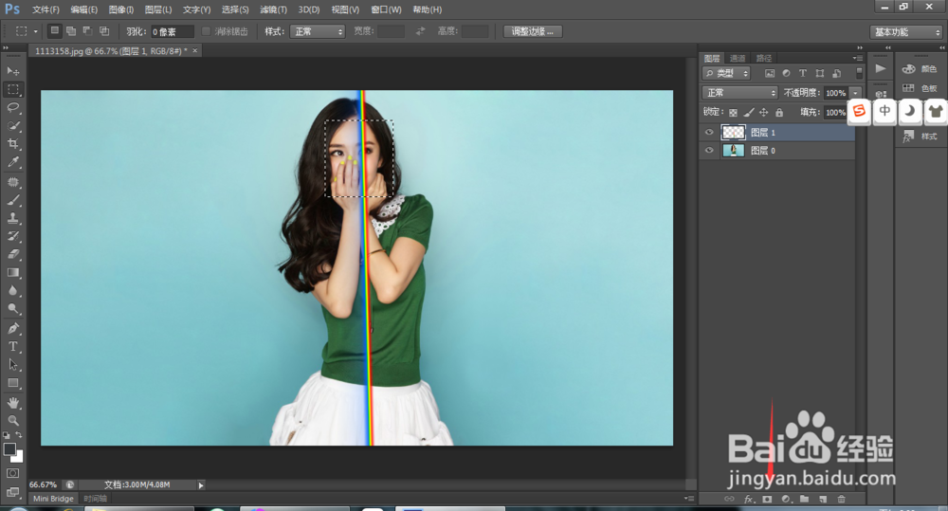Screen dimensions: 948x511
Task: Toggle adjustment layer filter
Action: coord(786,73)
